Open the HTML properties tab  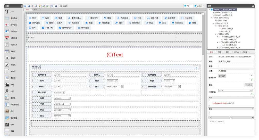(236, 52)
